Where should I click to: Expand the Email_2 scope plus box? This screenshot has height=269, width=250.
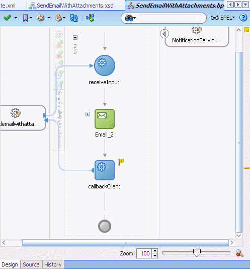[x=88, y=114]
